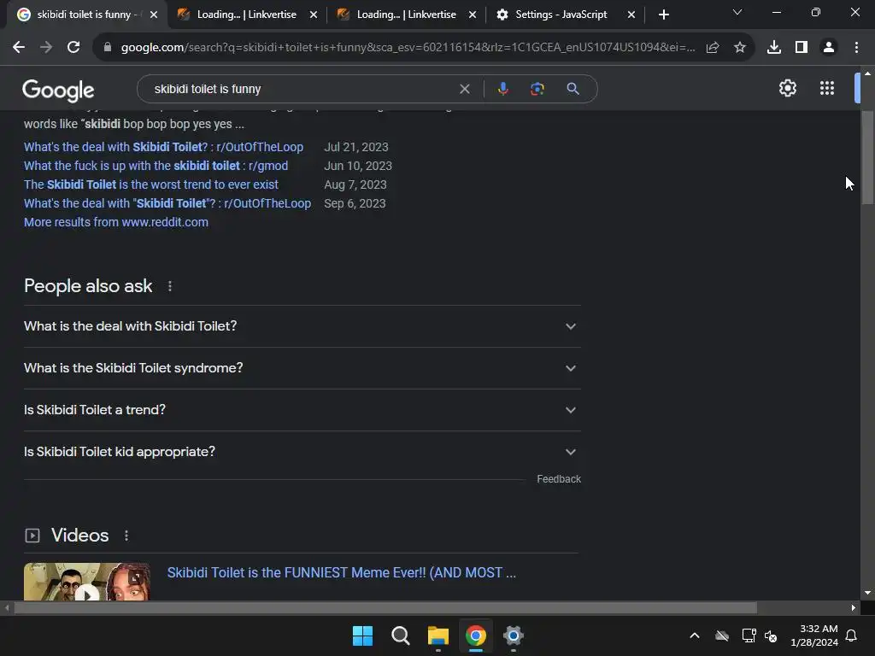Click the muted volume tray icon
Image resolution: width=875 pixels, height=656 pixels.
(x=771, y=635)
